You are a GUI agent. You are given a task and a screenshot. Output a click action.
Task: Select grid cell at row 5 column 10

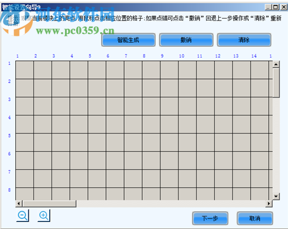[x=187, y=142]
